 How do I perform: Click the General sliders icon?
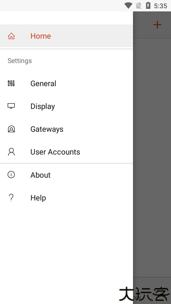(11, 83)
